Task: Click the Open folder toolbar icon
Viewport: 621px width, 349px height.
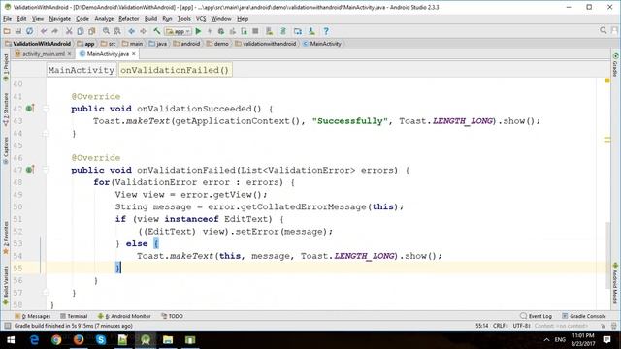Action: pyautogui.click(x=7, y=31)
